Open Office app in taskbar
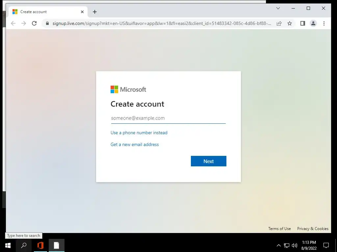337x252 pixels. (x=40, y=245)
